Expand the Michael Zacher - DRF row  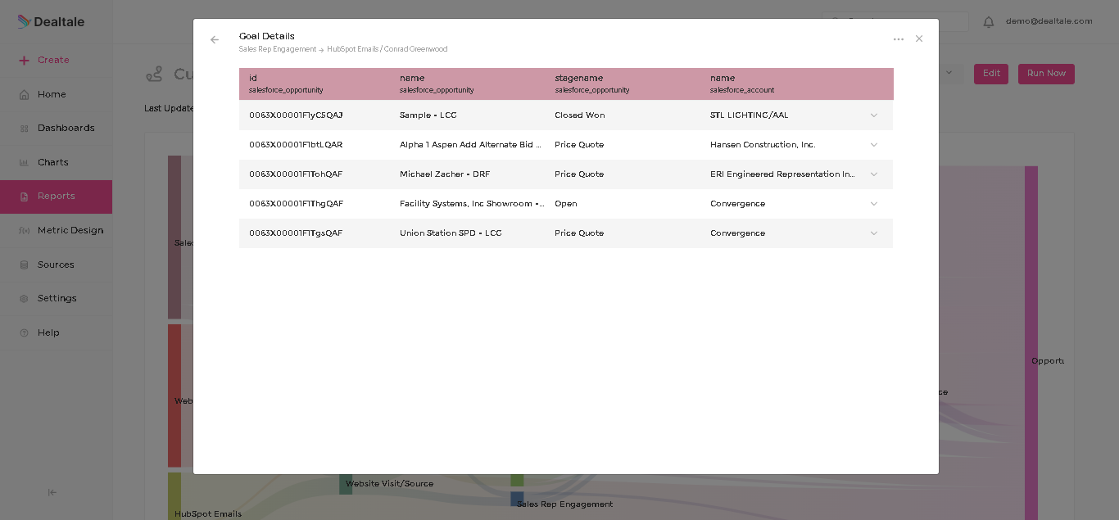[873, 174]
